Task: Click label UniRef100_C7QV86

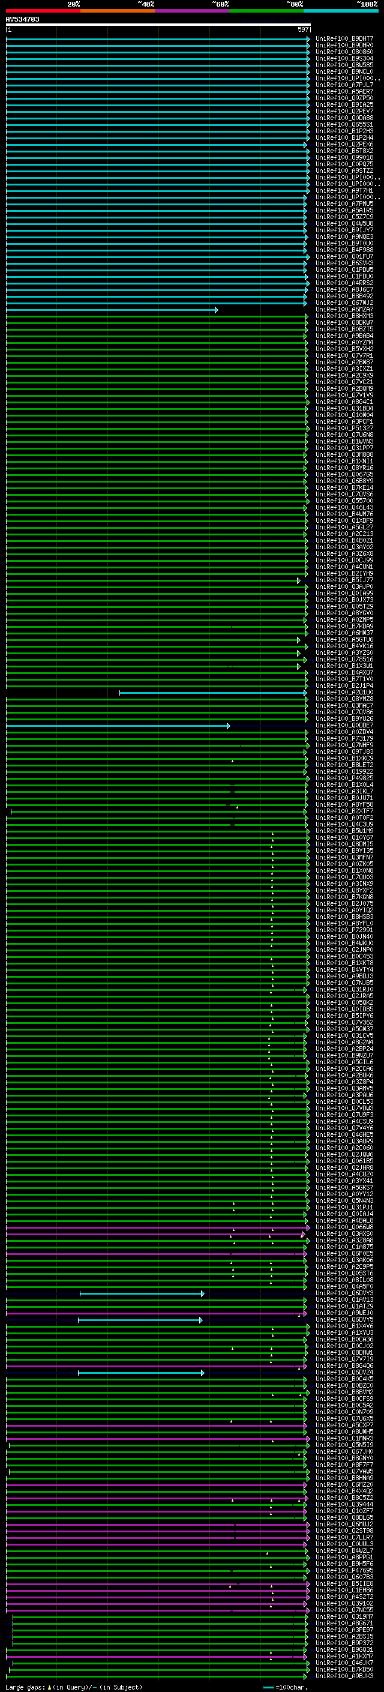Action: (x=344, y=712)
